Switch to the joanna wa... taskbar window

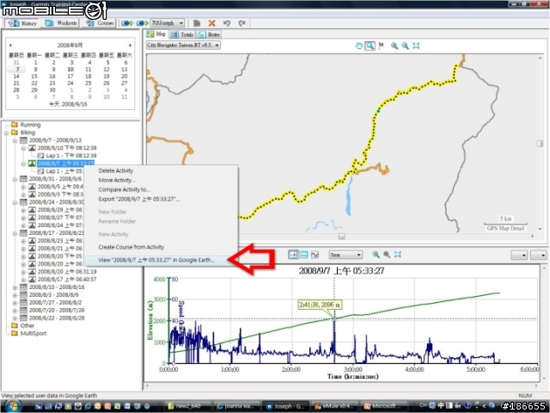pos(237,406)
